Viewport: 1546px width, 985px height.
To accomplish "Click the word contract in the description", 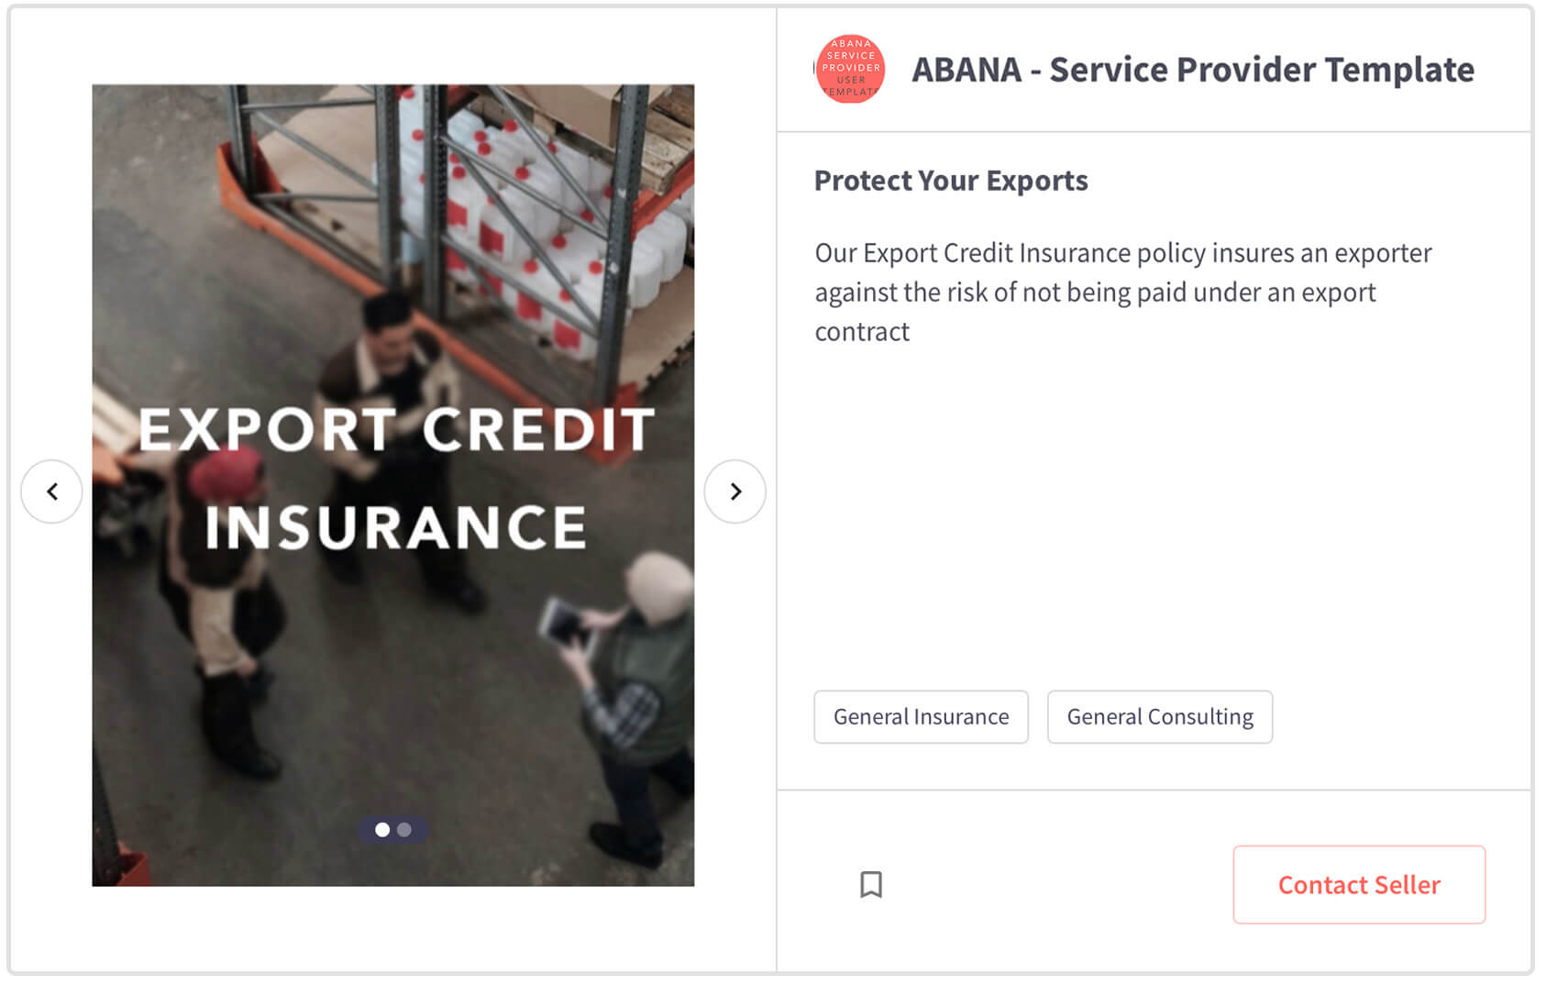I will (862, 331).
